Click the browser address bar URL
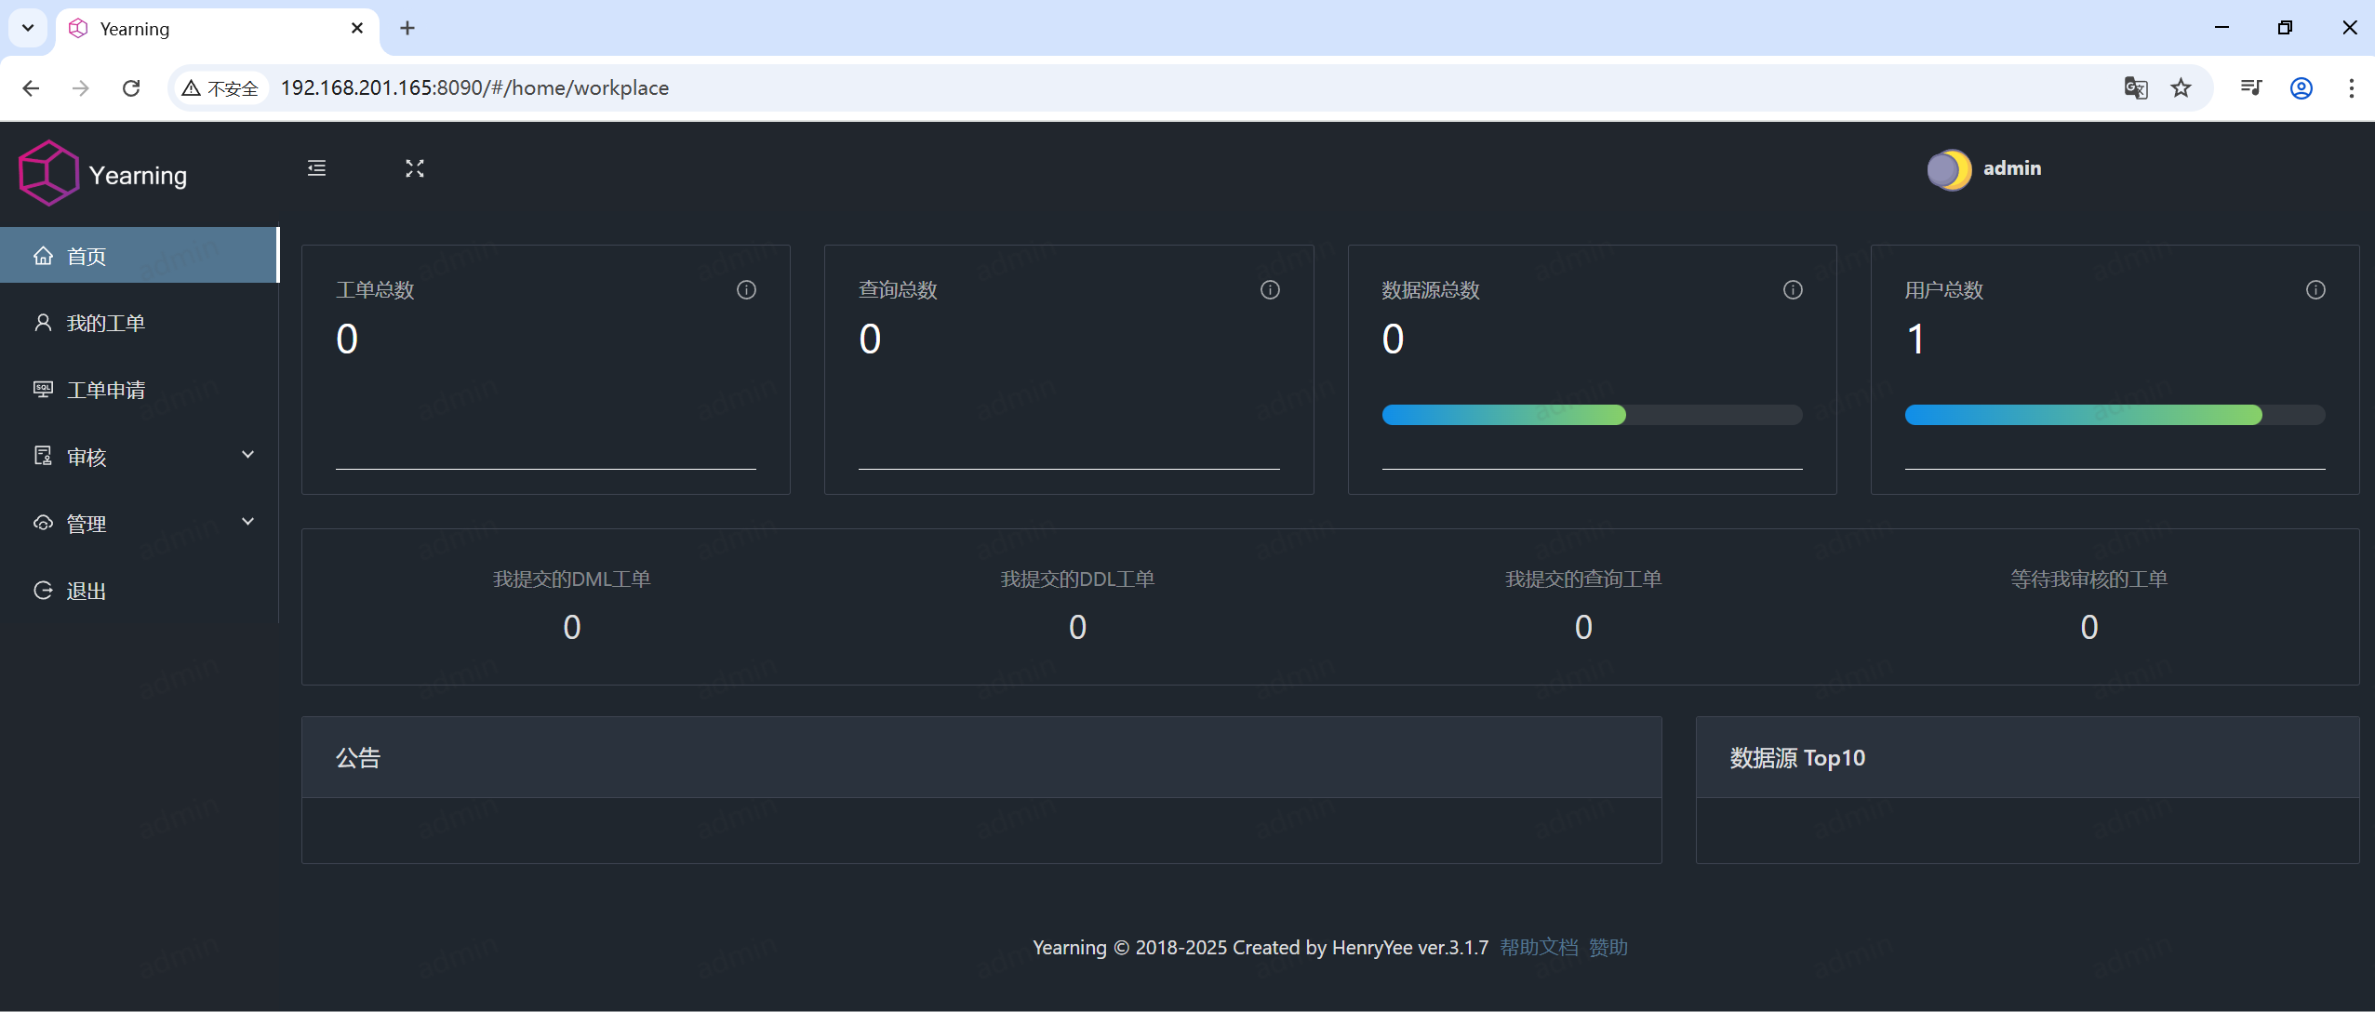This screenshot has width=2375, height=1012. click(474, 87)
